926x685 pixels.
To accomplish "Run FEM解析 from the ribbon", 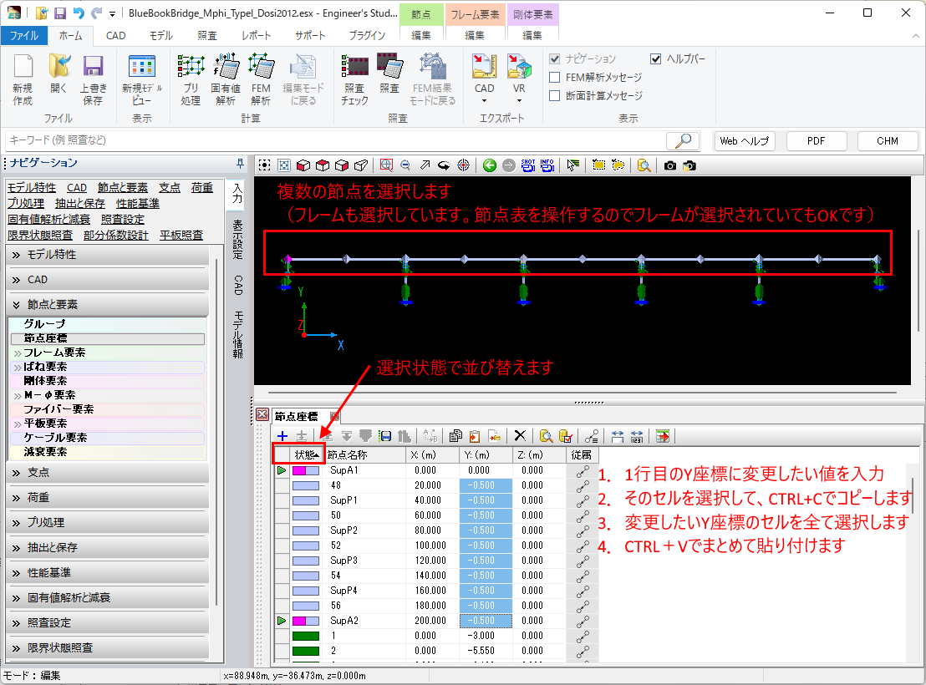I will 261,79.
